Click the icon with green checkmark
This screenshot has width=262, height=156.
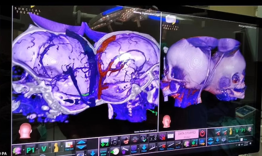pos(143,139)
